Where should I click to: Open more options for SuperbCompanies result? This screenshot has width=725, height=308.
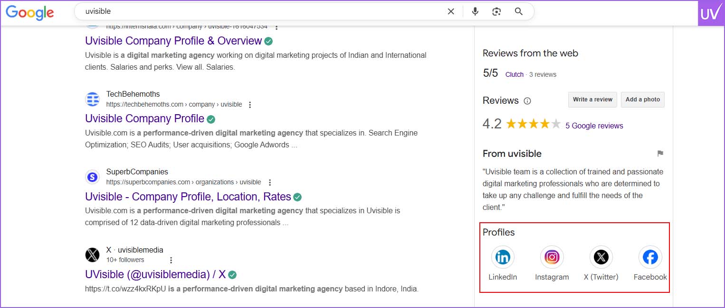[x=270, y=182]
